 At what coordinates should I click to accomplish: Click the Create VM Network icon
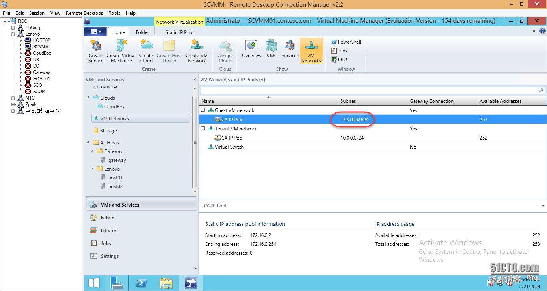[197, 51]
